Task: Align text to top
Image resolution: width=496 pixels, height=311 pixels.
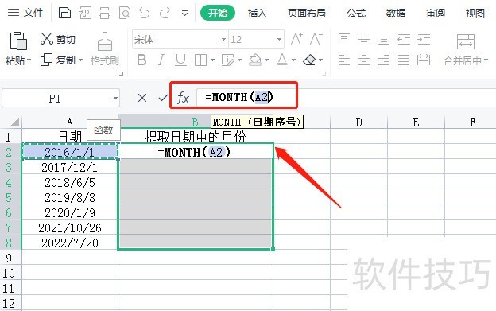Action: 344,38
